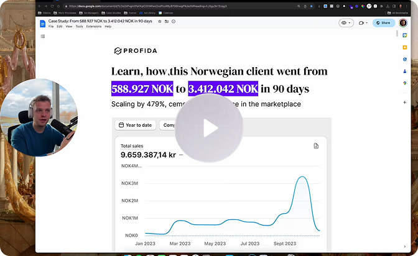Open Google Maps in side panel
This screenshot has width=418, height=256.
tap(405, 83)
